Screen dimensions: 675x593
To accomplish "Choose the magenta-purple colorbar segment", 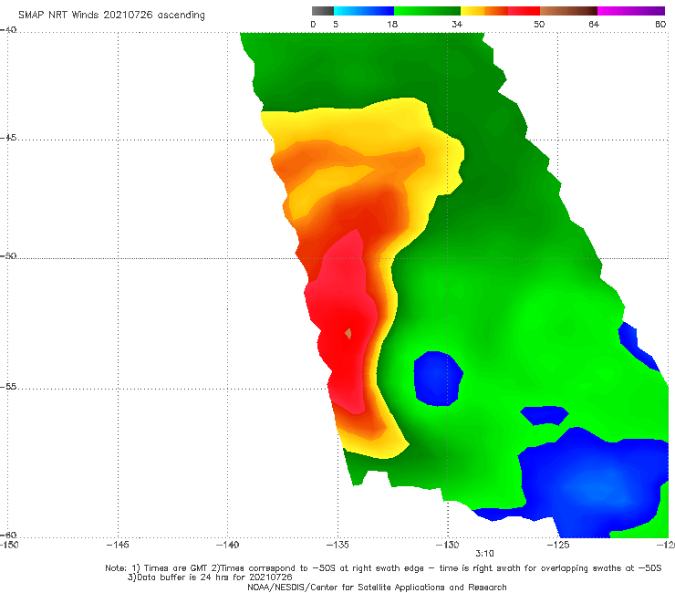I will tap(631, 11).
